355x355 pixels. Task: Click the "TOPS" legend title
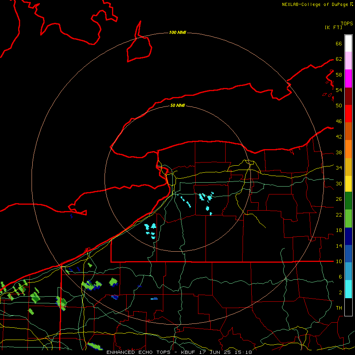(x=347, y=24)
